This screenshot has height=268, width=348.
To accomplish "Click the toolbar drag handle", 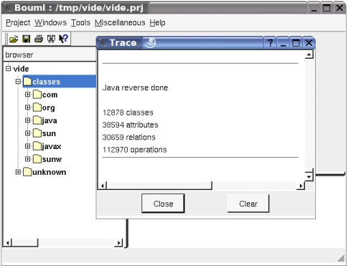I will [x=6, y=39].
